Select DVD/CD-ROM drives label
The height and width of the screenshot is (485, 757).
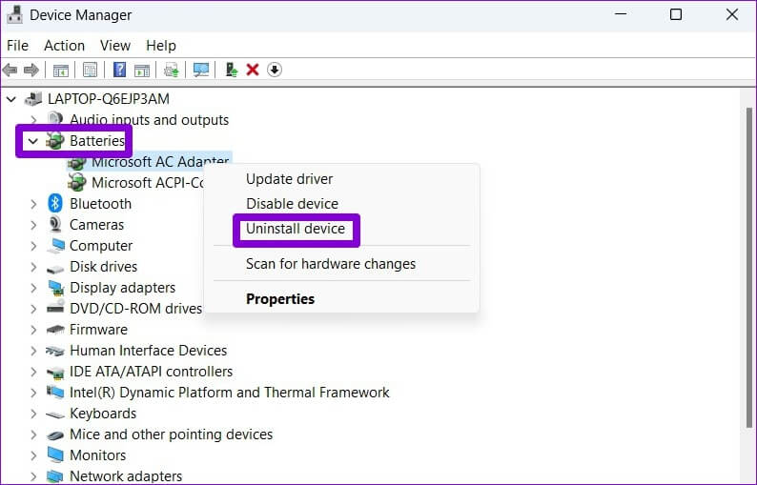[x=135, y=309]
